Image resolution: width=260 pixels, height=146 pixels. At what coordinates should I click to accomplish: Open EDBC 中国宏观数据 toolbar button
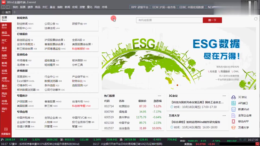click(191, 7)
